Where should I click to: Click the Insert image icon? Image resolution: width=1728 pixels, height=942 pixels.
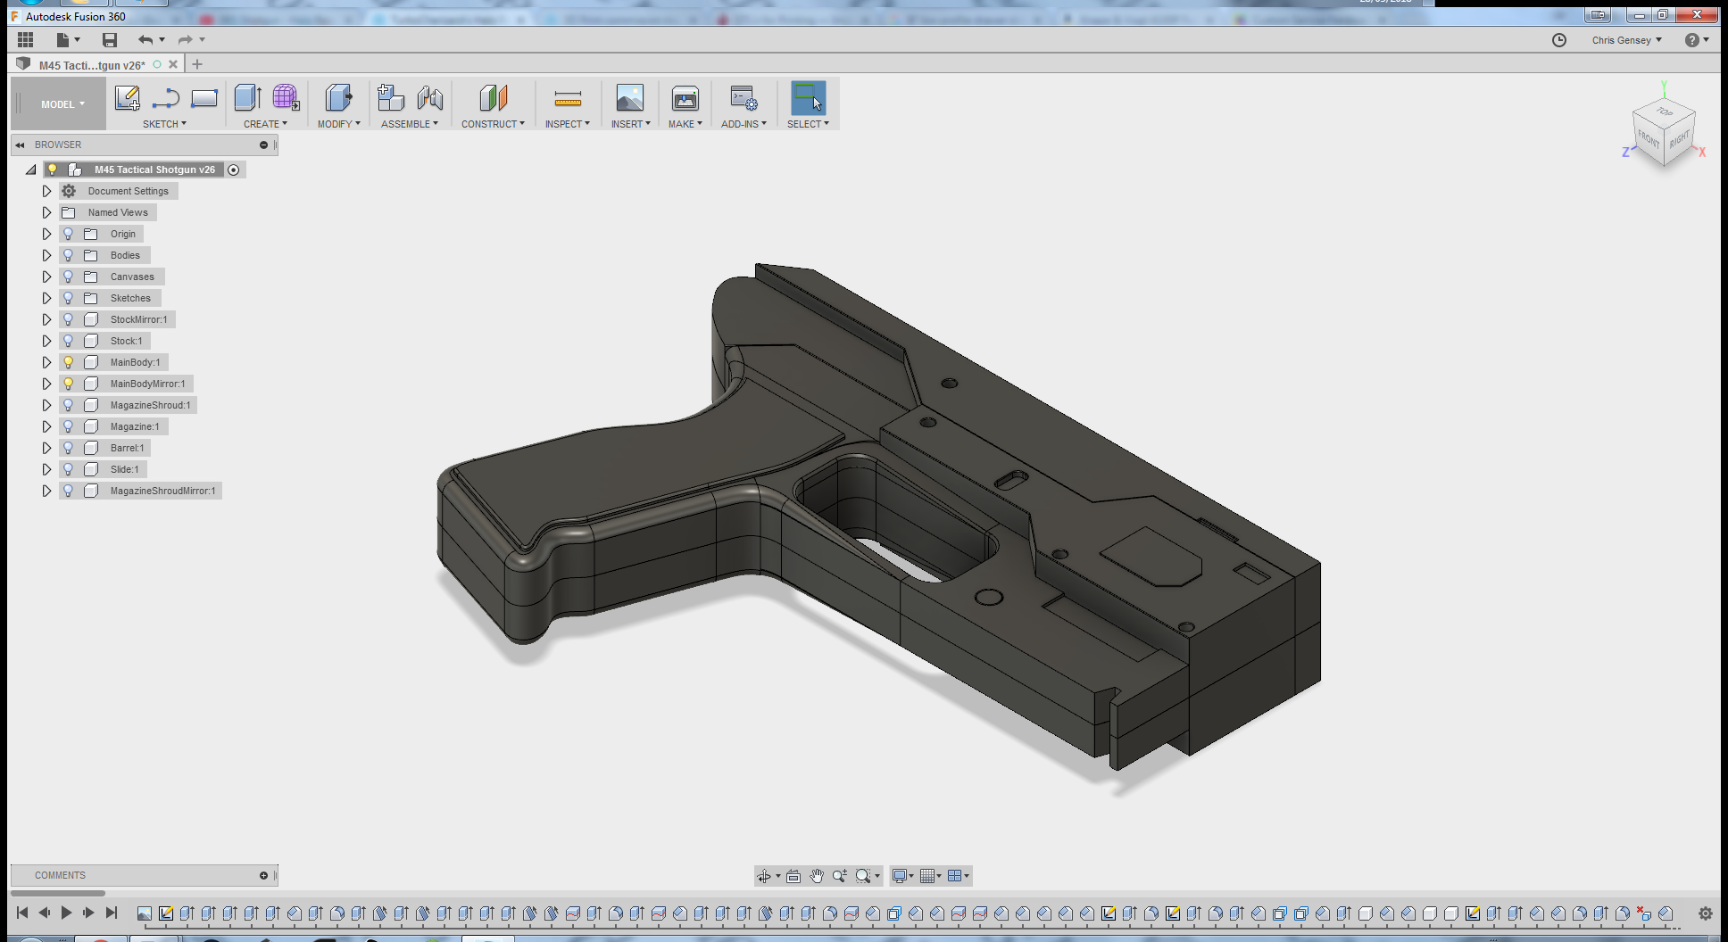pyautogui.click(x=629, y=98)
